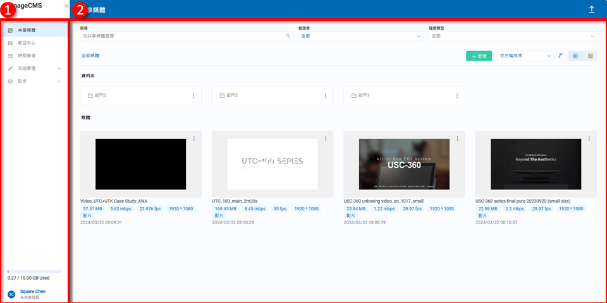Open the 創建者 creator filter dropdown
This screenshot has height=303, width=607.
tap(360, 37)
